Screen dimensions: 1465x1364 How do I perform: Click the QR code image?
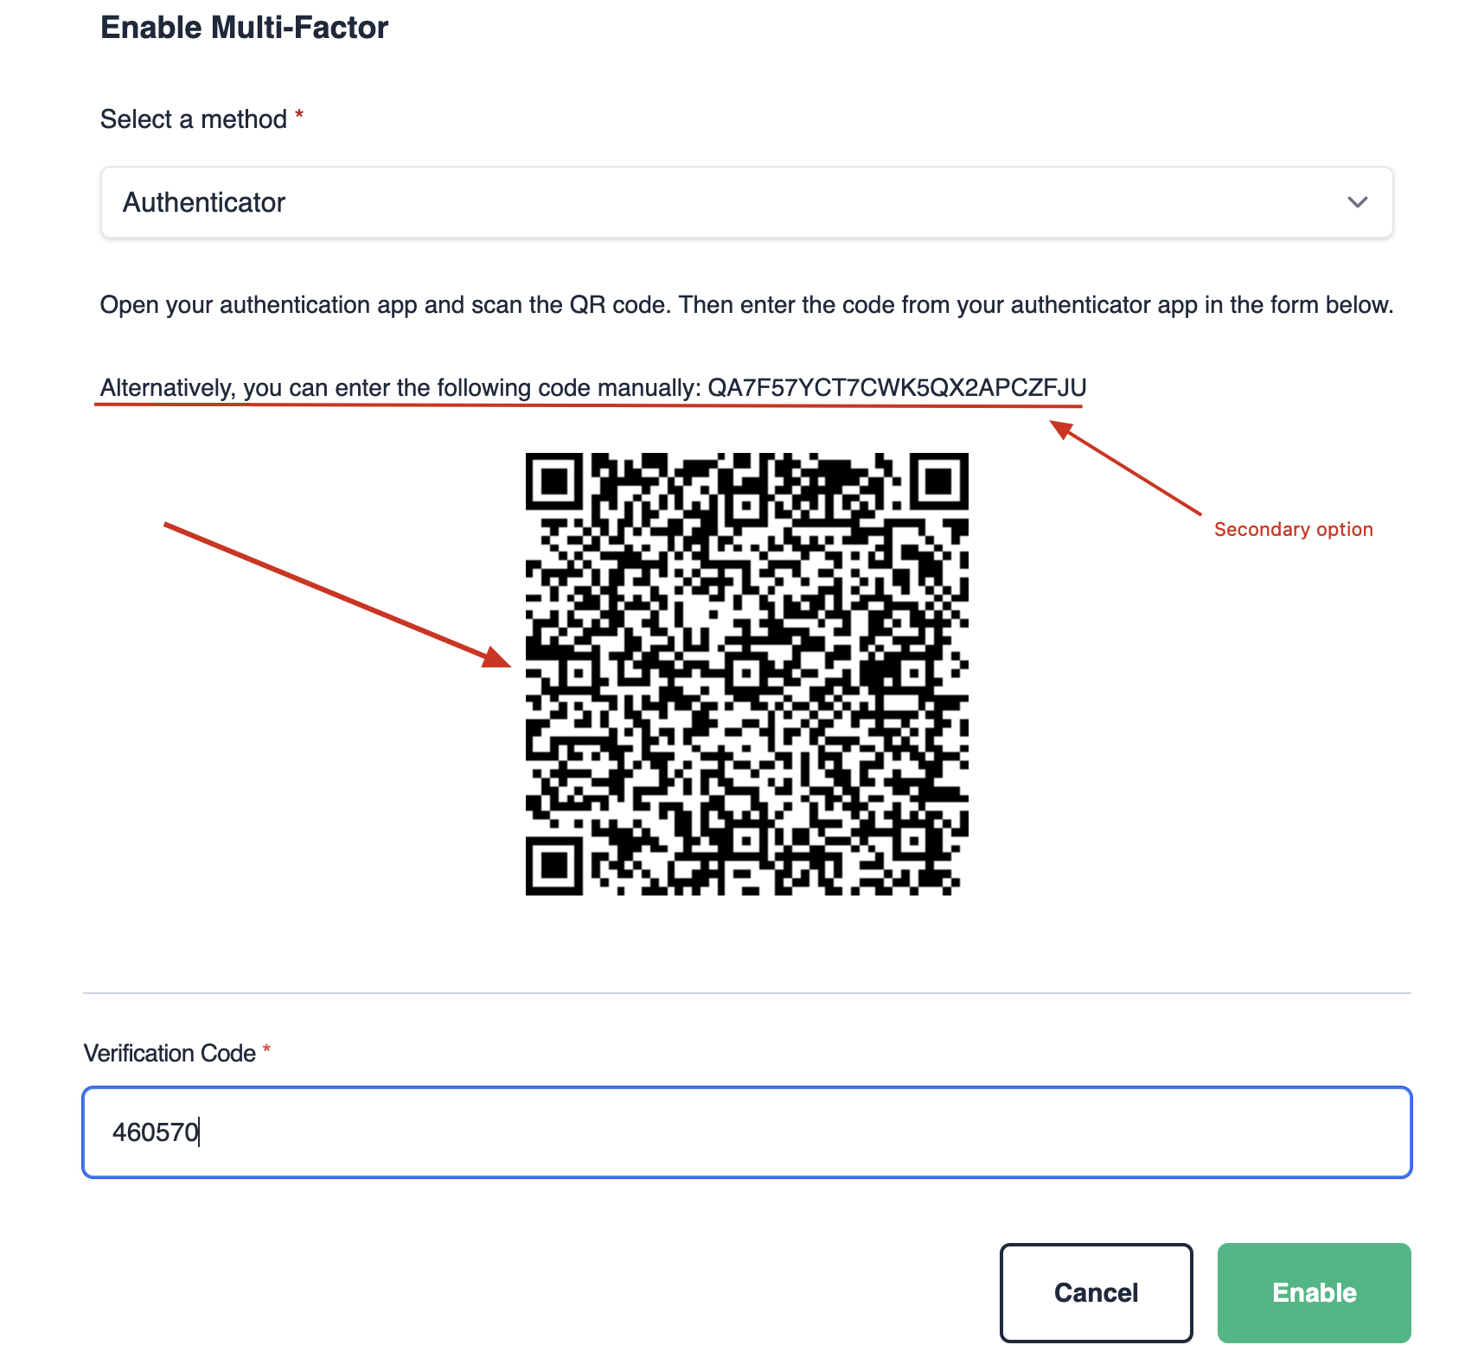pos(747,673)
